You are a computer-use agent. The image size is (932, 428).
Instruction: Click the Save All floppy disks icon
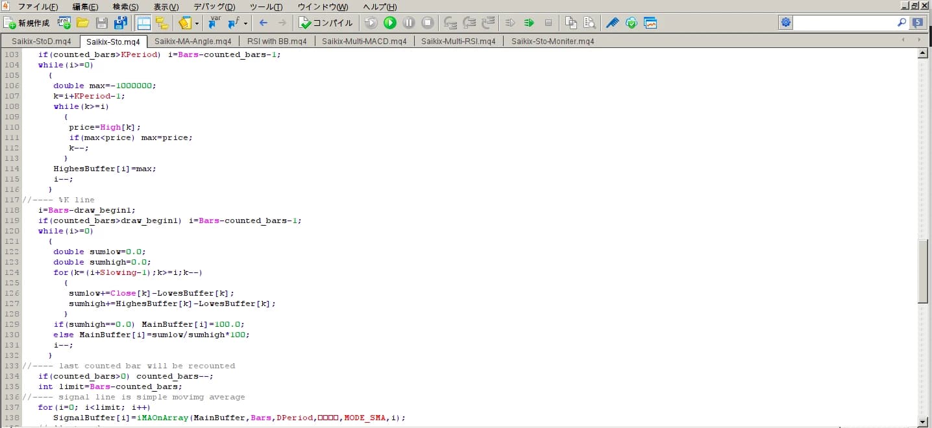(x=120, y=23)
